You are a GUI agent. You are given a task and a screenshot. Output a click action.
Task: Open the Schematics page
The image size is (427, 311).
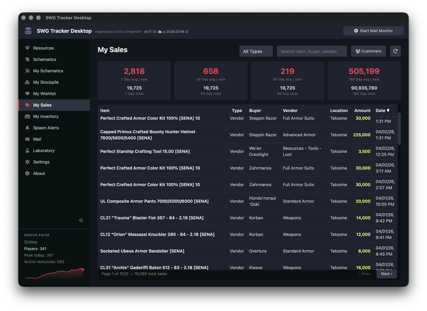(x=54, y=59)
